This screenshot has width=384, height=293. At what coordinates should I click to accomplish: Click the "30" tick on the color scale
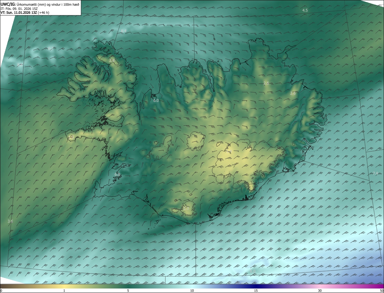pos(320,291)
